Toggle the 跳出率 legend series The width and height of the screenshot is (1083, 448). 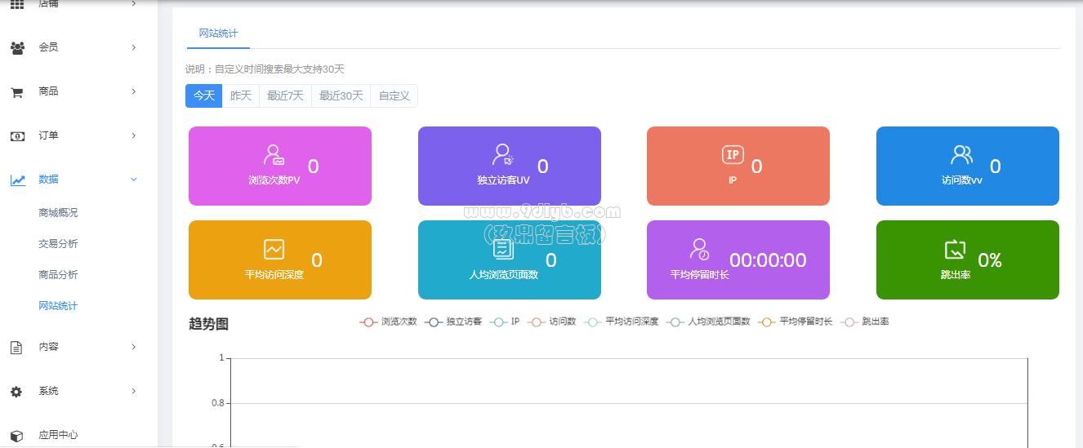coord(865,322)
